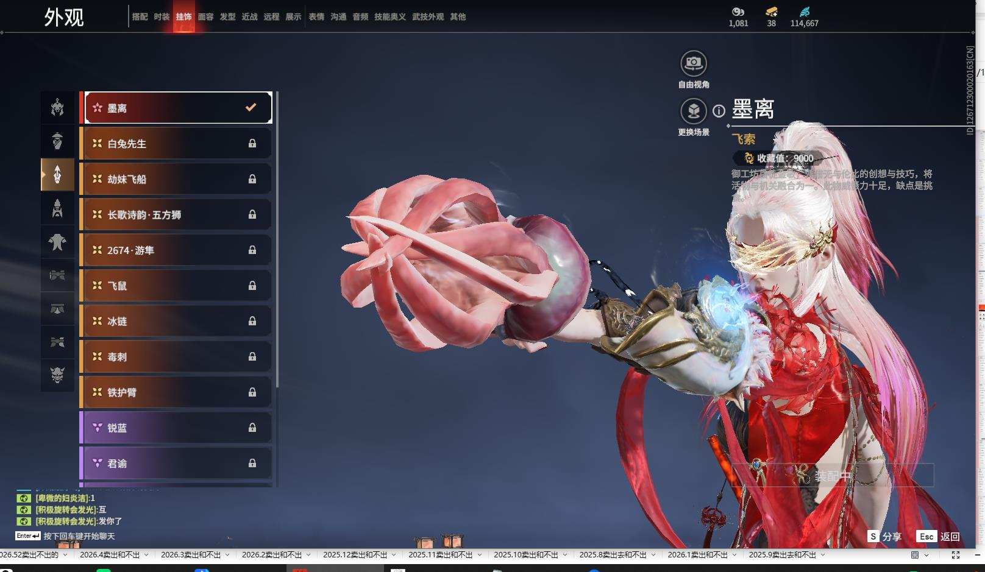
Task: Expand the 2026.3卖出和不出 tab dropdown arrow
Action: click(x=227, y=555)
